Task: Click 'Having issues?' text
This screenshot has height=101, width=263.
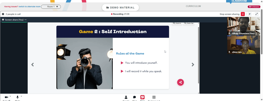Action: point(11,7)
